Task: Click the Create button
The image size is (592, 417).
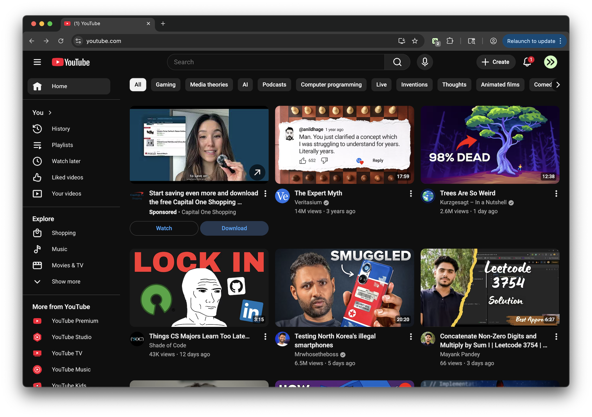Action: tap(496, 62)
